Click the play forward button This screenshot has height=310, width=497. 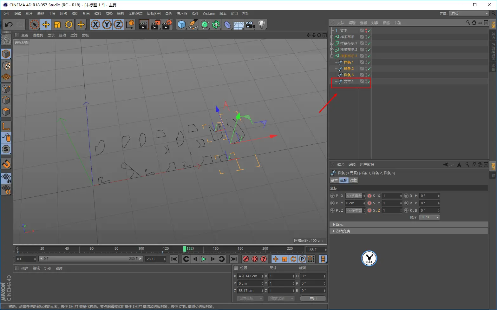click(x=204, y=259)
